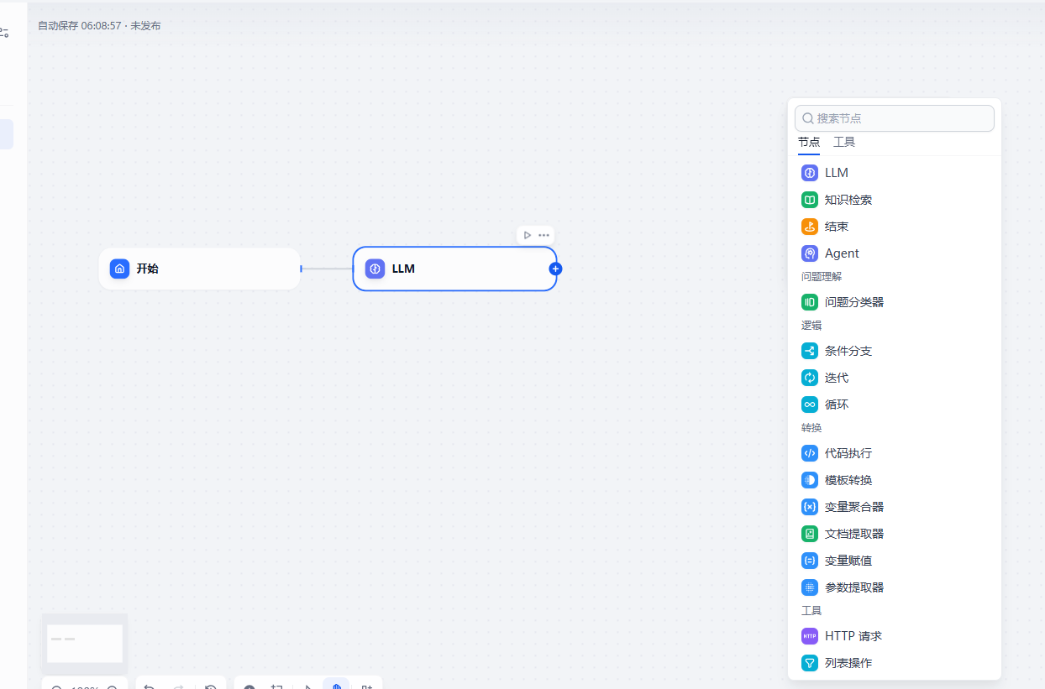Add the 迭代 node

(x=894, y=378)
